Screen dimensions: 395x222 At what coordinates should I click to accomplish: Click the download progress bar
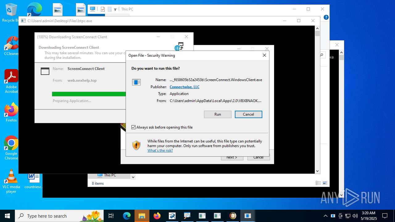click(x=89, y=94)
